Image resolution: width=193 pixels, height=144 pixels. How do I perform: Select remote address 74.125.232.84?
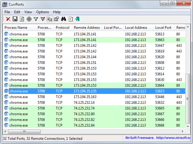84,125
